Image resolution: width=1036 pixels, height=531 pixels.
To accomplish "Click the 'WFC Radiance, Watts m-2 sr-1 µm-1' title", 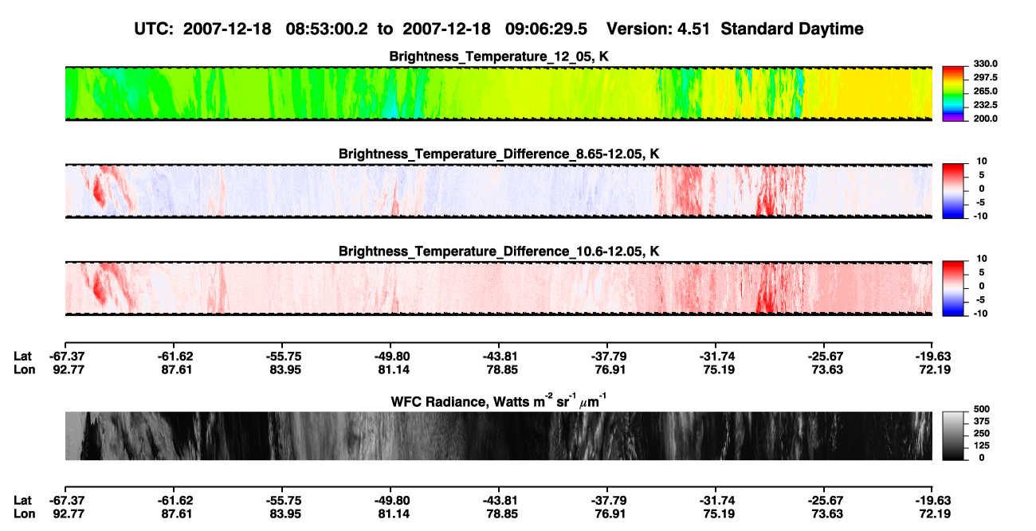I will 499,400.
